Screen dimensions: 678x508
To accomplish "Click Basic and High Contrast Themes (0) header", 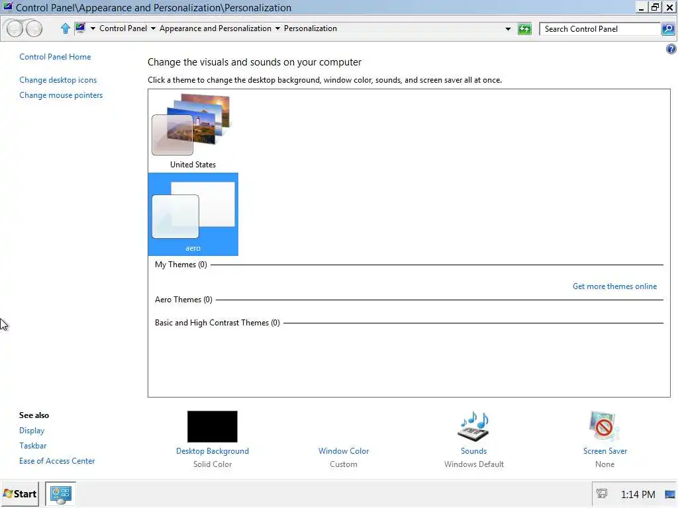I will coord(217,323).
